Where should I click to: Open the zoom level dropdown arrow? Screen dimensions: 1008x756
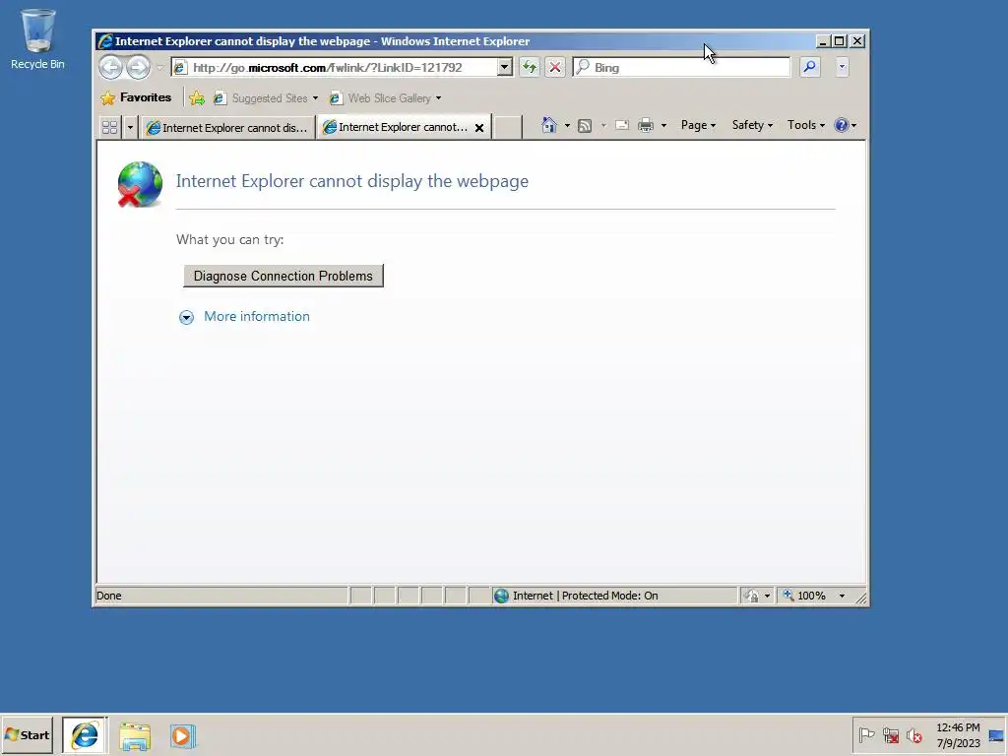point(842,596)
